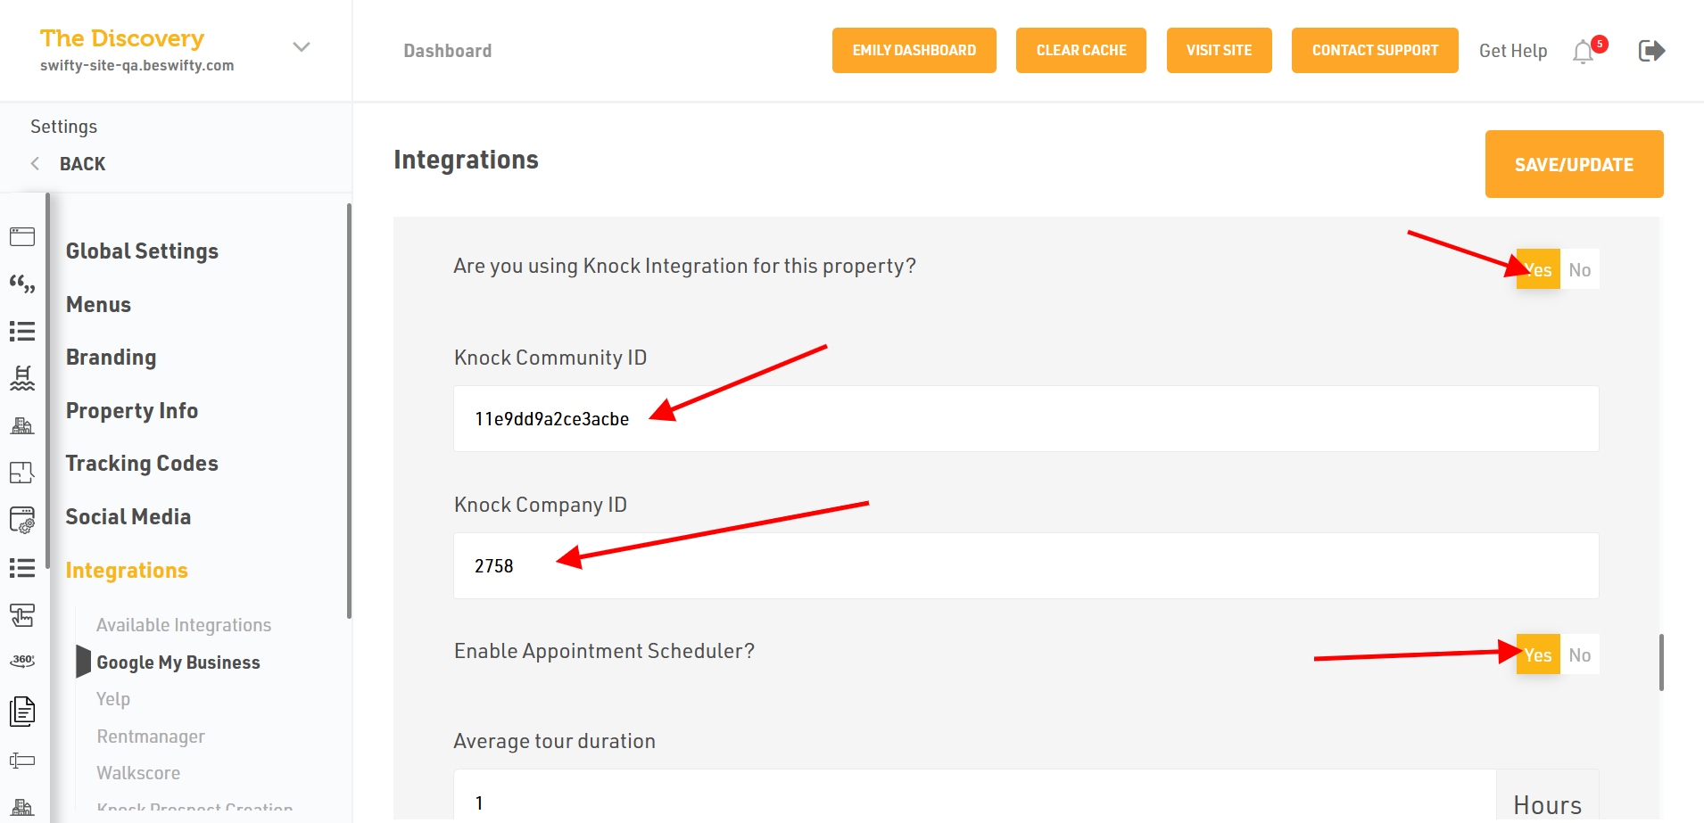
Task: Open the quotes/testimonials sidebar icon
Action: [22, 284]
